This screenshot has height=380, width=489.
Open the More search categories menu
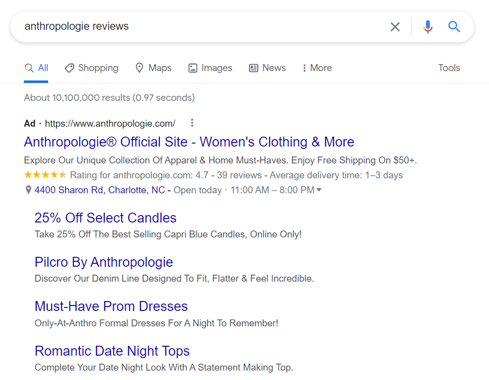[317, 68]
